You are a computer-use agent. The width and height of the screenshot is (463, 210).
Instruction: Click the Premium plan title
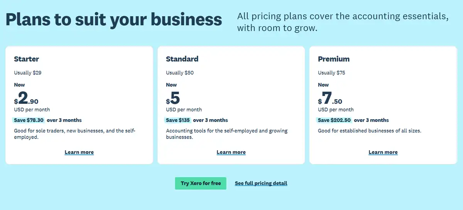(x=334, y=59)
